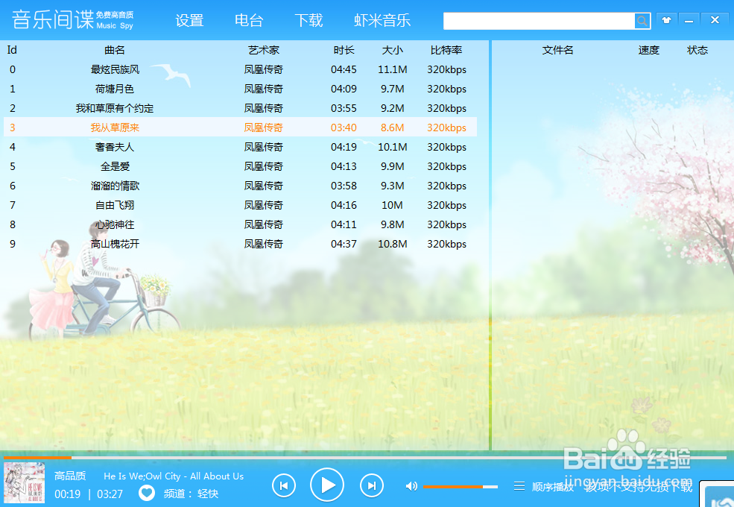
Task: Click the search magnifier icon
Action: tap(642, 20)
